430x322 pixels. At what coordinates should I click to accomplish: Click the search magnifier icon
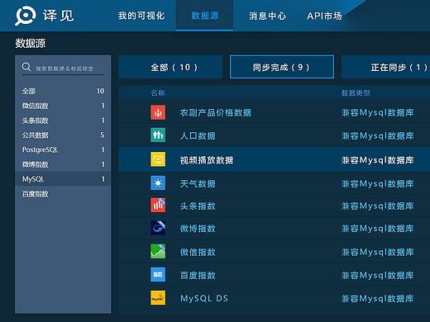coord(26,67)
